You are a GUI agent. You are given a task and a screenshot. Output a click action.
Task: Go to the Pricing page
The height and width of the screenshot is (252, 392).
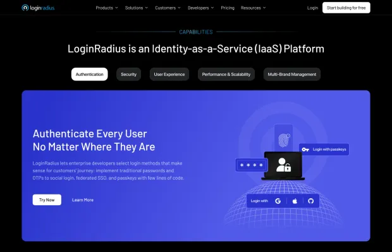[228, 8]
